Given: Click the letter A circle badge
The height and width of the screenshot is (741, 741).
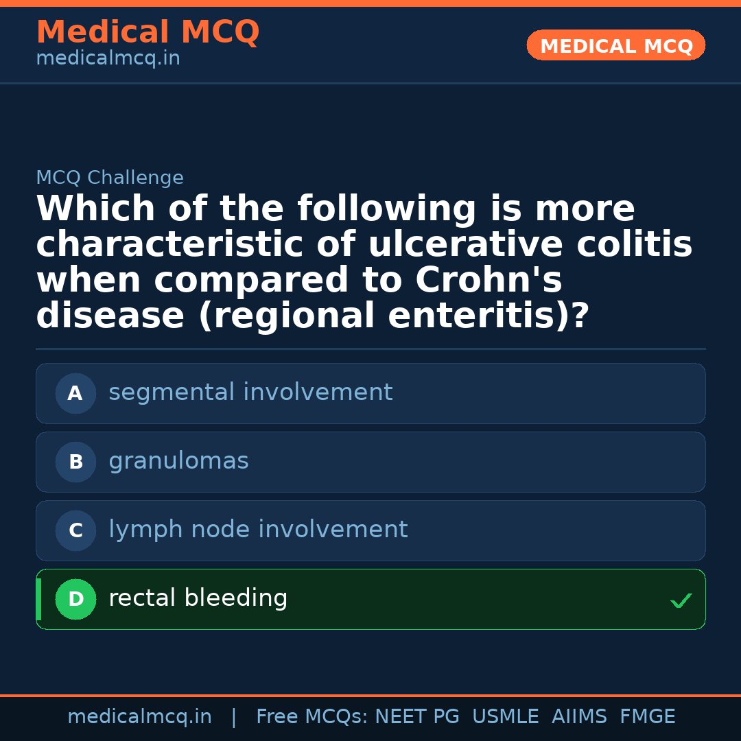Looking at the screenshot, I should coord(75,393).
